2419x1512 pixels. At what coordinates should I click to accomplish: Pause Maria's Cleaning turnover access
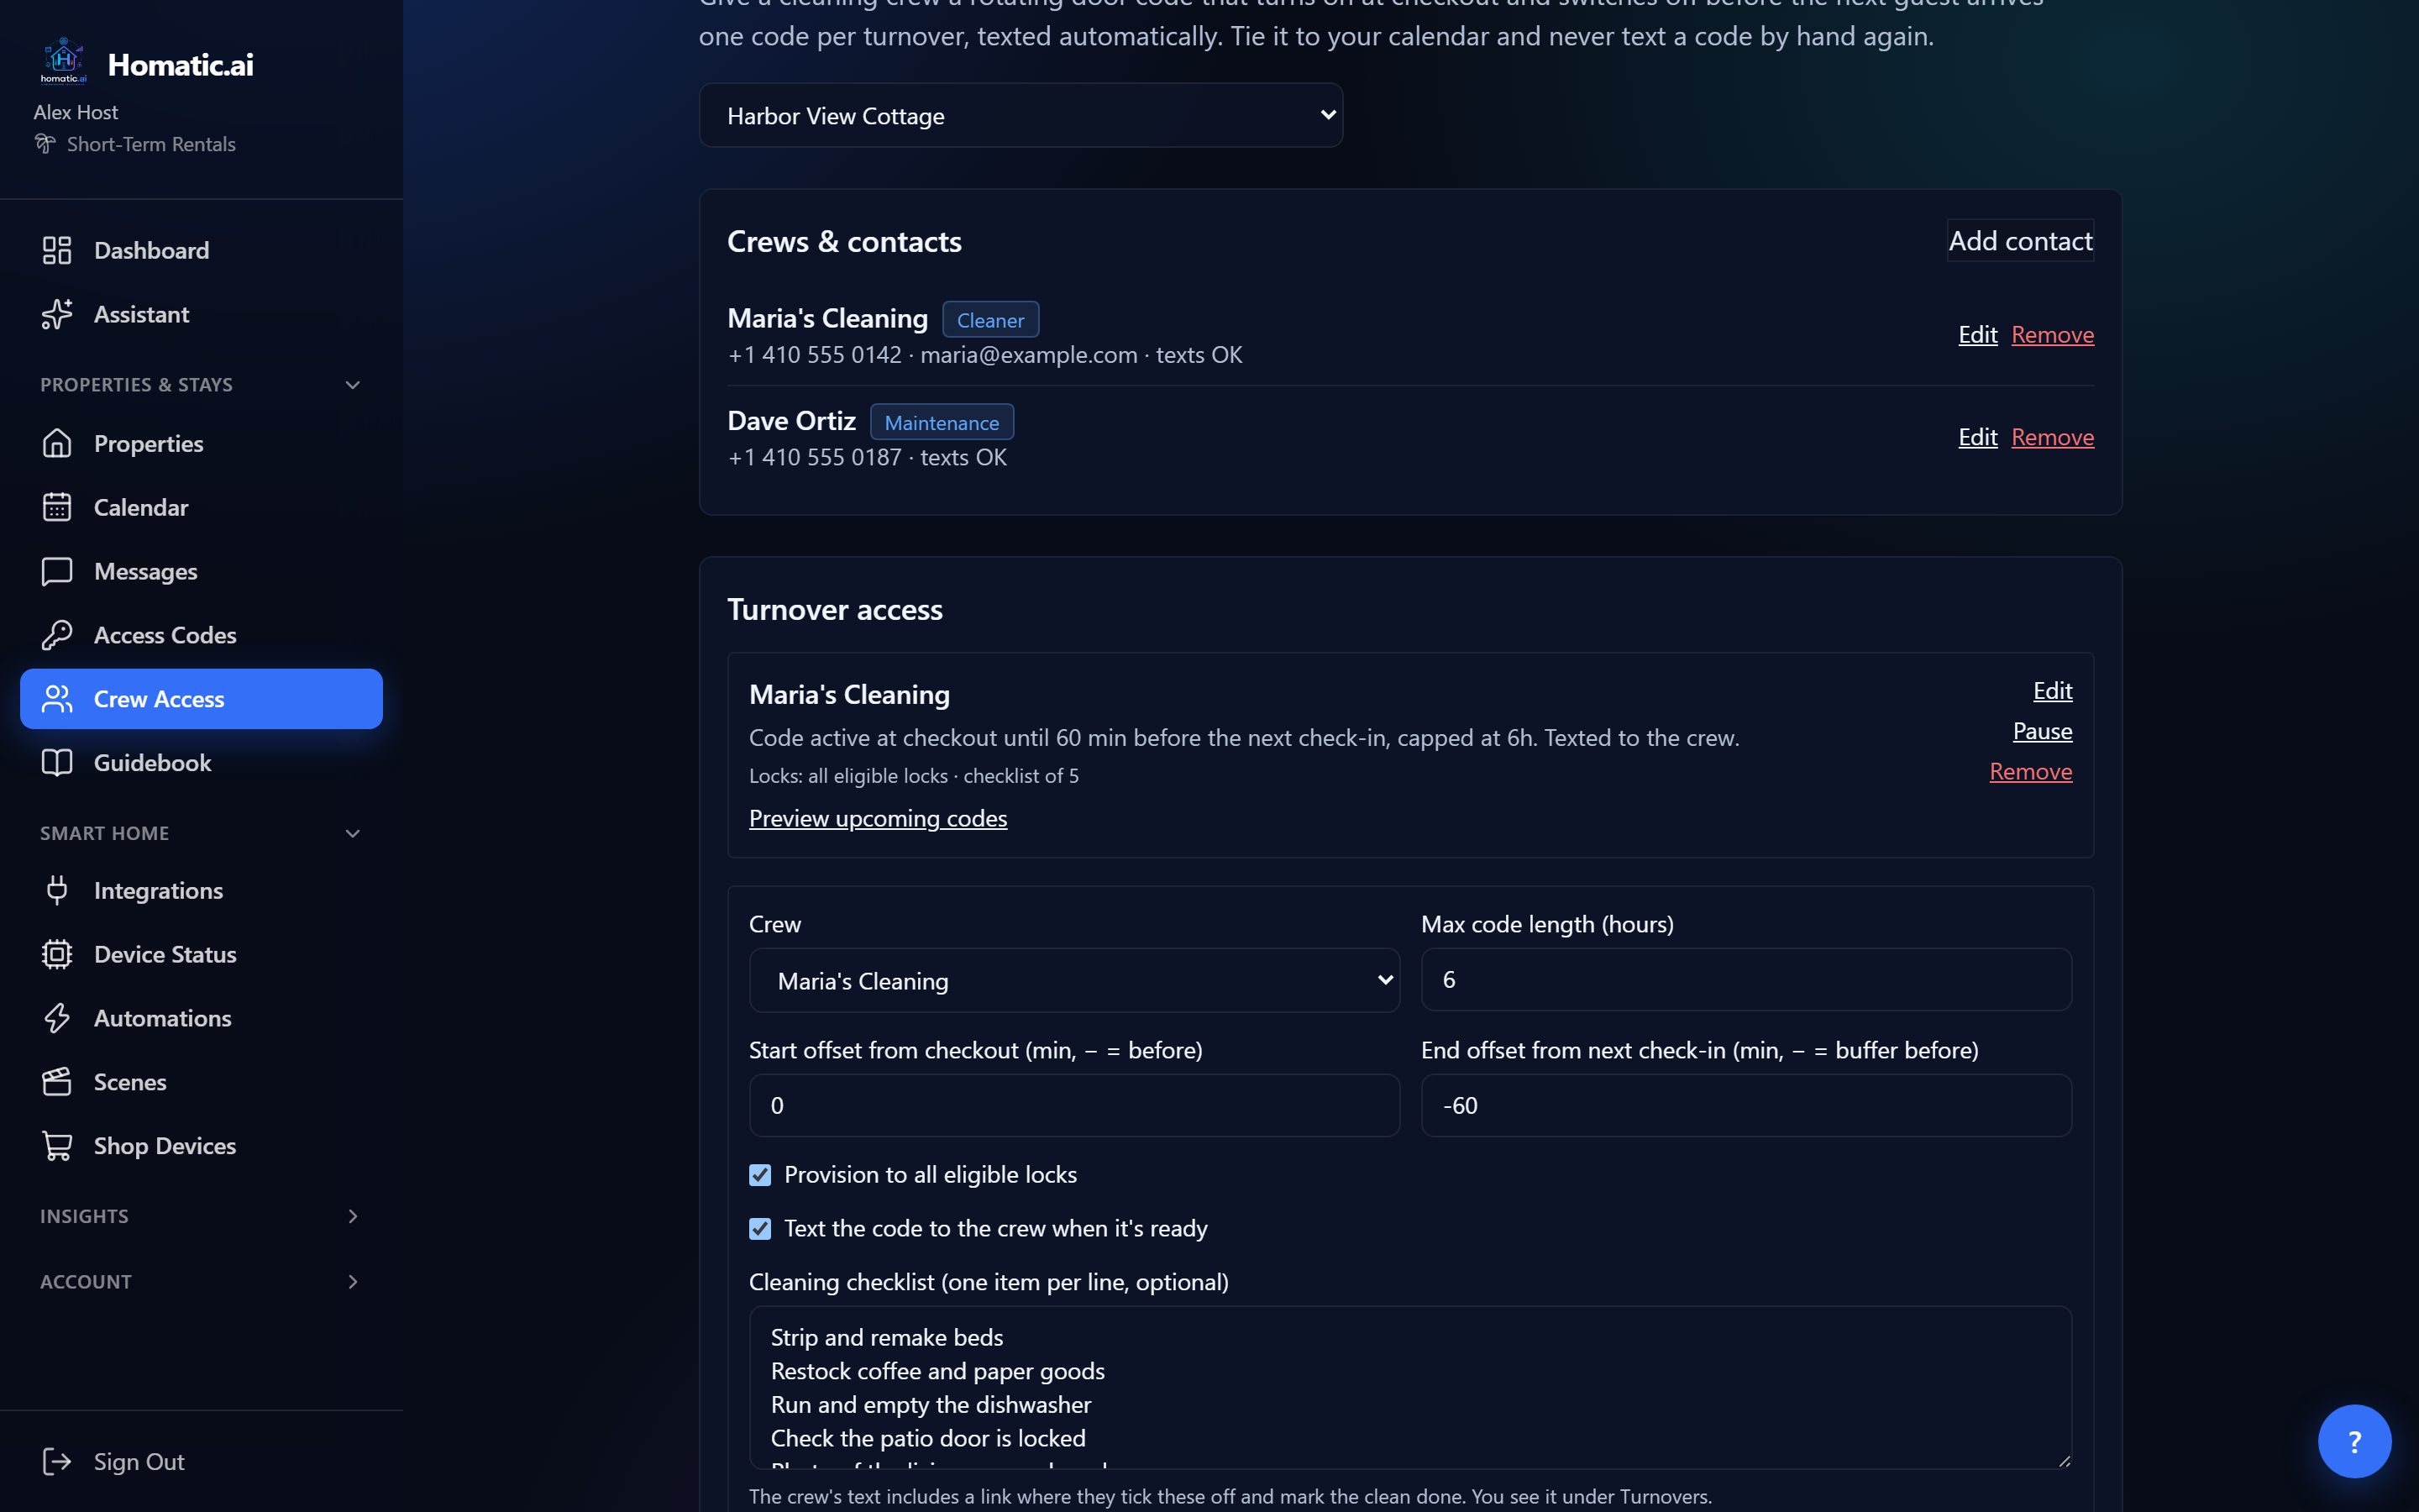tap(2042, 731)
